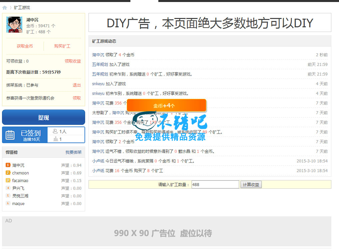This screenshot has height=251, width=339.
Task: Click 领取收益 to collect earnings
Action: (73, 61)
